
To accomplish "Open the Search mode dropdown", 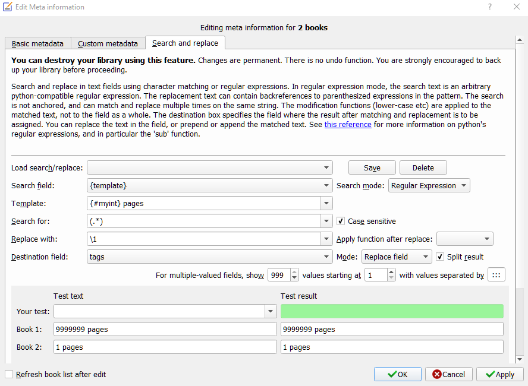I will click(x=429, y=186).
